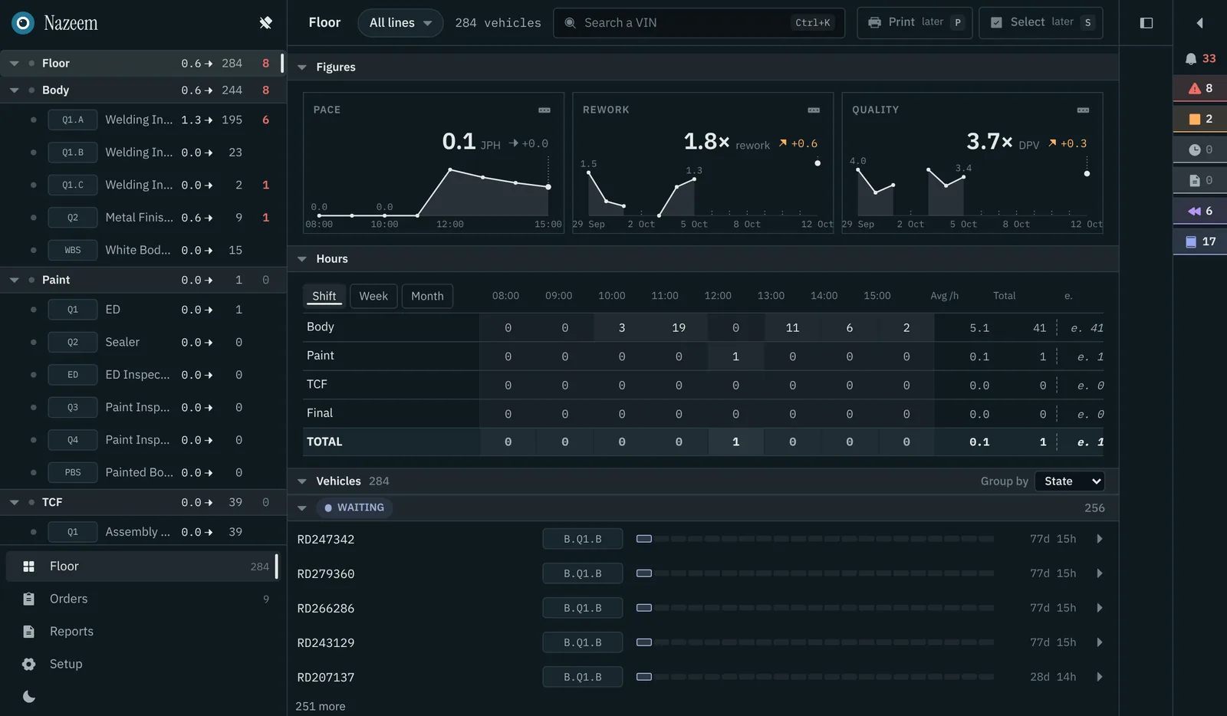Open the Rework card options menu icon

(814, 110)
